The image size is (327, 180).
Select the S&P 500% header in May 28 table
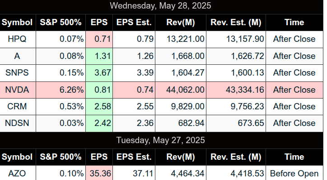(x=61, y=22)
